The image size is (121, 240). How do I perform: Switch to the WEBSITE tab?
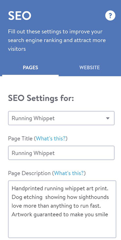coord(90,67)
